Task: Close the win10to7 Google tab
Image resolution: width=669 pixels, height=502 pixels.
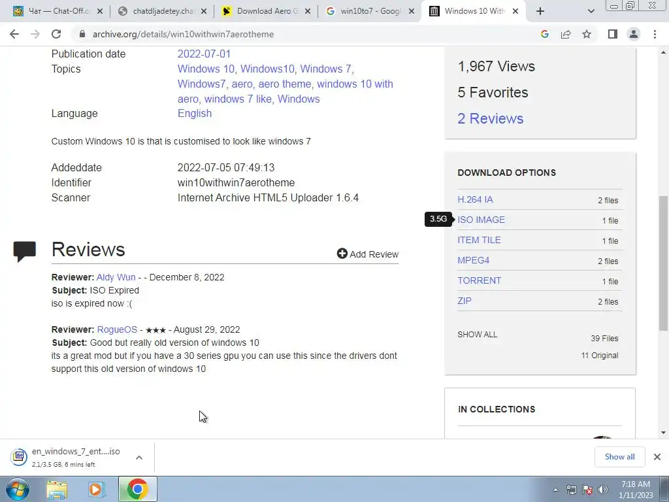Action: pos(412,12)
